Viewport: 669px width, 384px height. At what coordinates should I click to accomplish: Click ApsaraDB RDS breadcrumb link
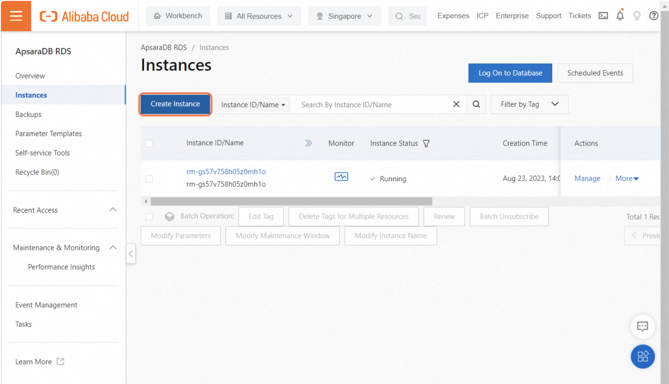click(164, 47)
